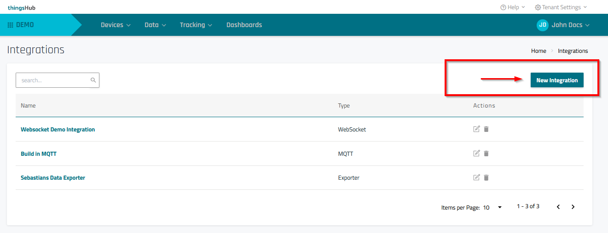608x233 pixels.
Task: Open the Tracking menu
Action: [196, 25]
